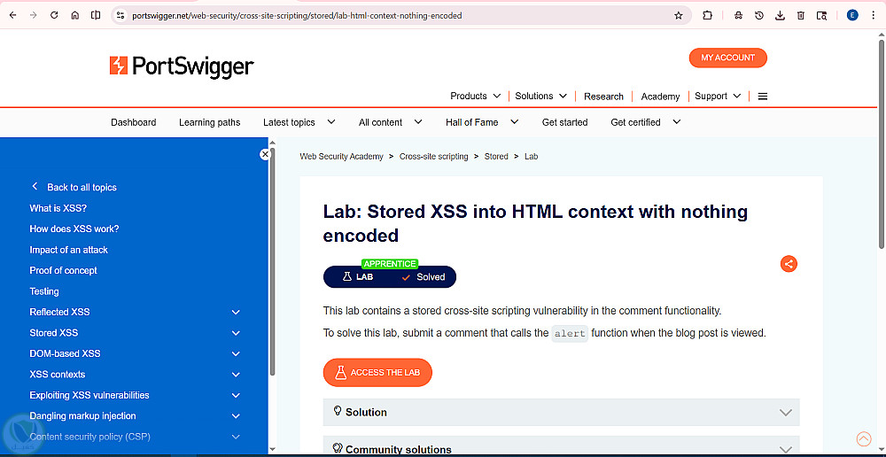The height and width of the screenshot is (457, 886).
Task: Open the hamburger menu icon
Action: (762, 96)
